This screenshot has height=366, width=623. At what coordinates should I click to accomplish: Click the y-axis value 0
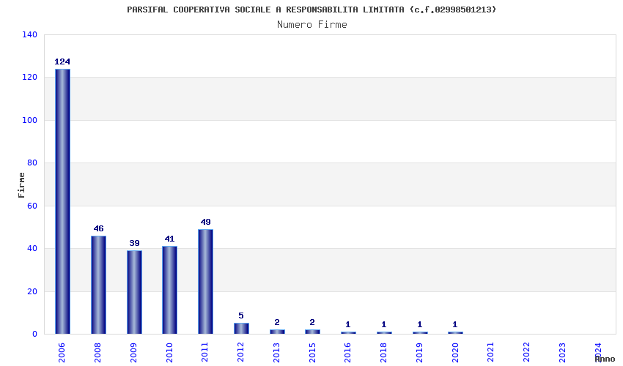(35, 335)
